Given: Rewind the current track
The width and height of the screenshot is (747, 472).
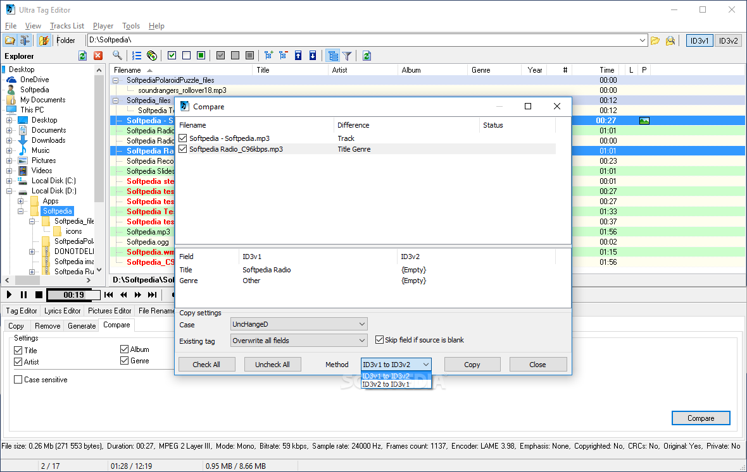Looking at the screenshot, I should [123, 294].
